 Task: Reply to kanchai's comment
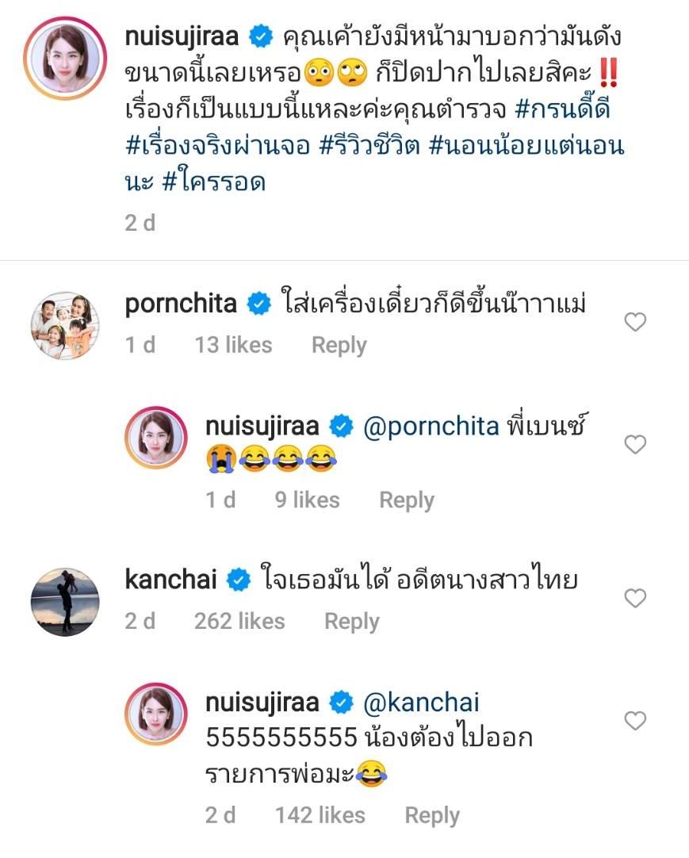click(x=351, y=621)
